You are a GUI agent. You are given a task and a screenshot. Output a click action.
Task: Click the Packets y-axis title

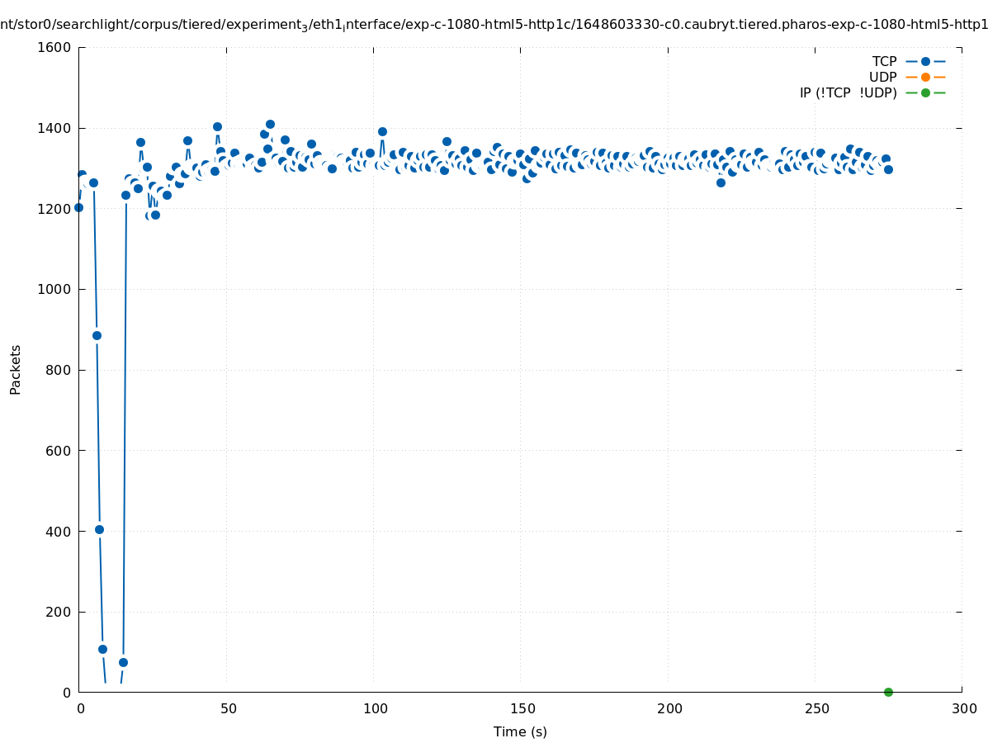(x=16, y=370)
